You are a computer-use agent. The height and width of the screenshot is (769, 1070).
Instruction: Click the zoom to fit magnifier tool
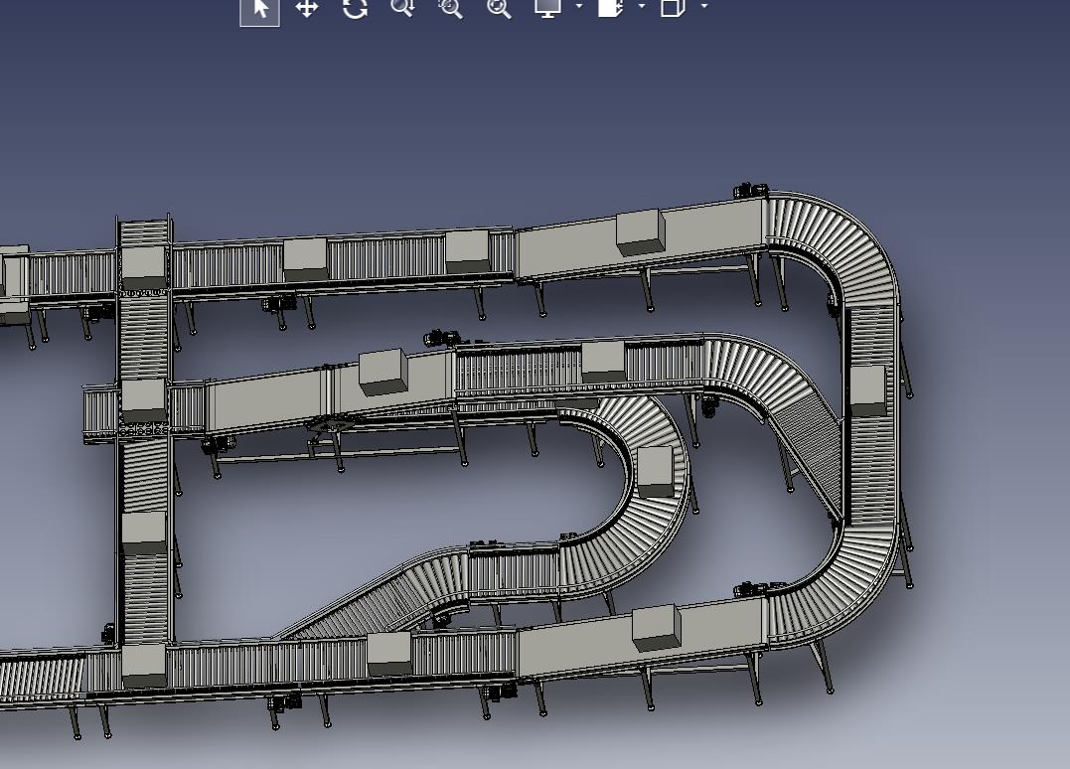point(499,8)
